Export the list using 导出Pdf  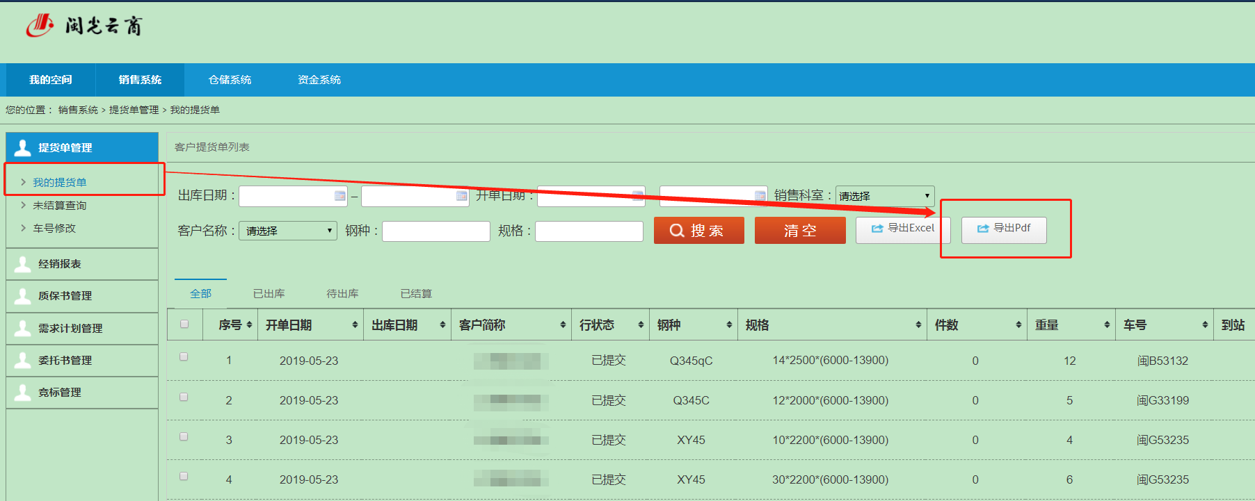[x=1003, y=229]
